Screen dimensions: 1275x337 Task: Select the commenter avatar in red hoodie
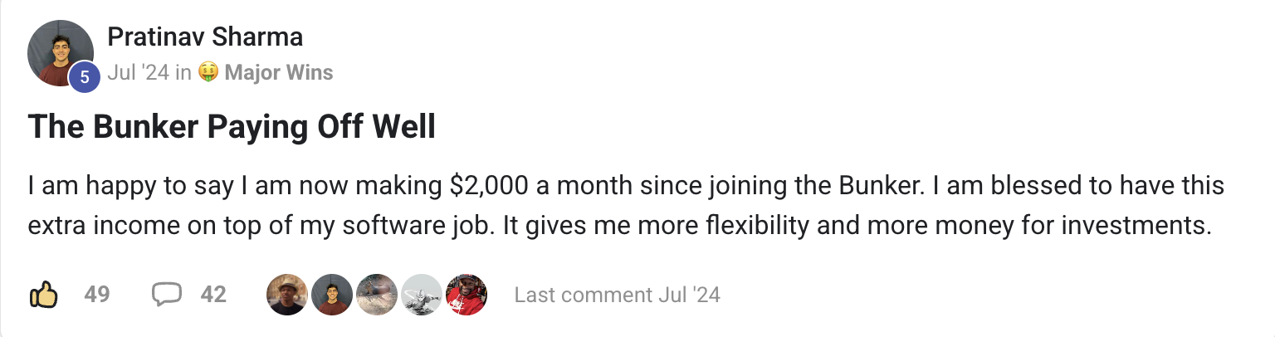coord(467,295)
